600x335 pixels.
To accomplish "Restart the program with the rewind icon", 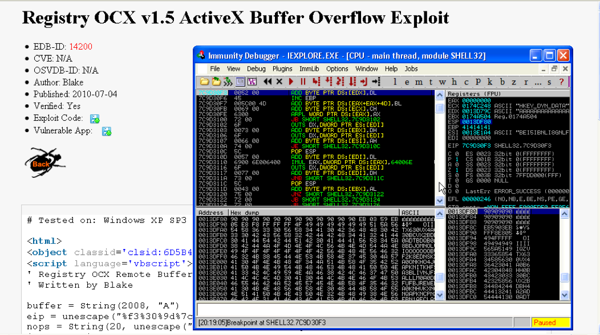I will coord(267,81).
